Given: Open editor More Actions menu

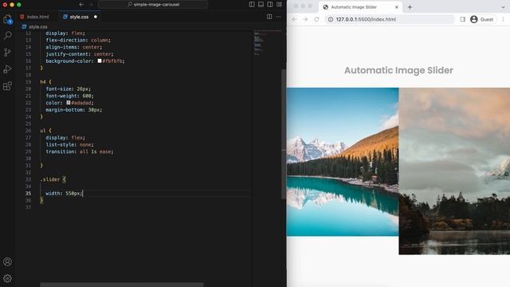Looking at the screenshot, I should pyautogui.click(x=278, y=17).
